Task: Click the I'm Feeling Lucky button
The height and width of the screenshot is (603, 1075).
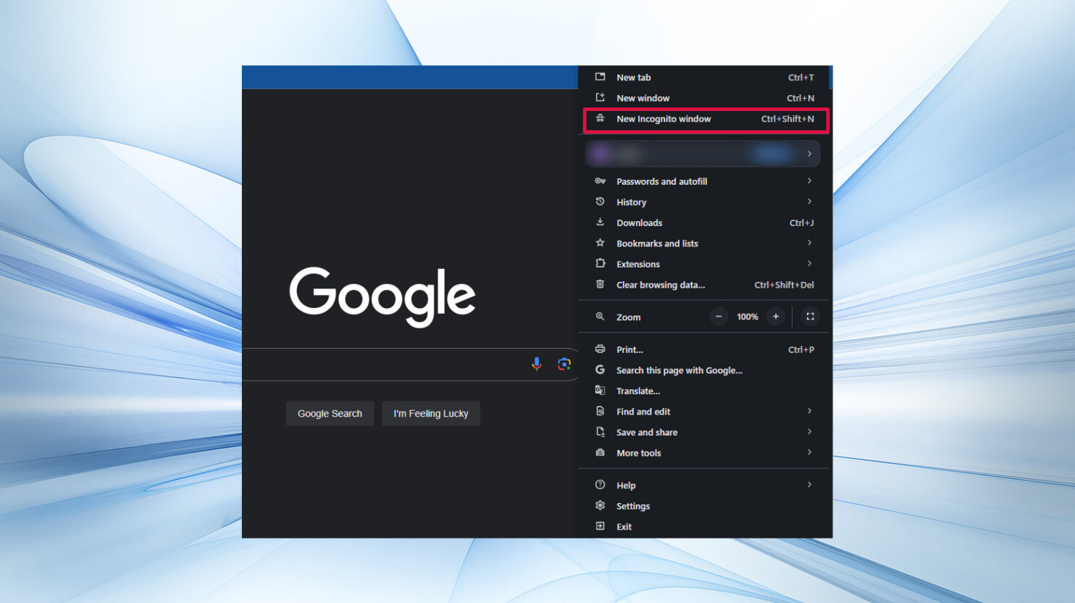Action: [431, 413]
